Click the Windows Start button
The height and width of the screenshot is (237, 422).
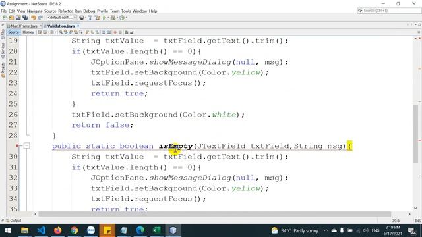click(8, 230)
